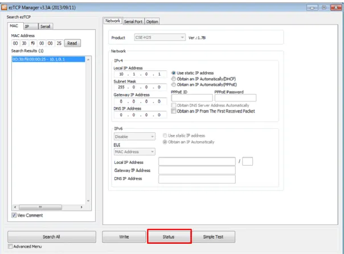Viewport: 344px width, 254px height.
Task: Select search result 00:30:f9:00:00:25 - 10.1.0.1
Action: pos(48,59)
